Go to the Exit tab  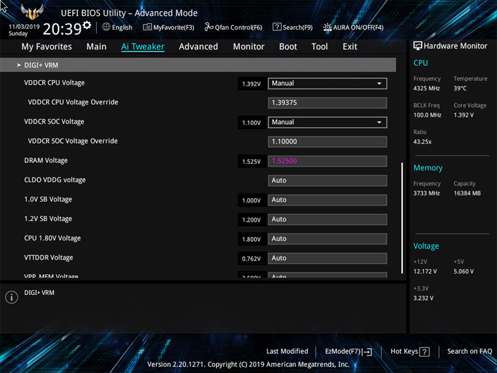click(349, 47)
